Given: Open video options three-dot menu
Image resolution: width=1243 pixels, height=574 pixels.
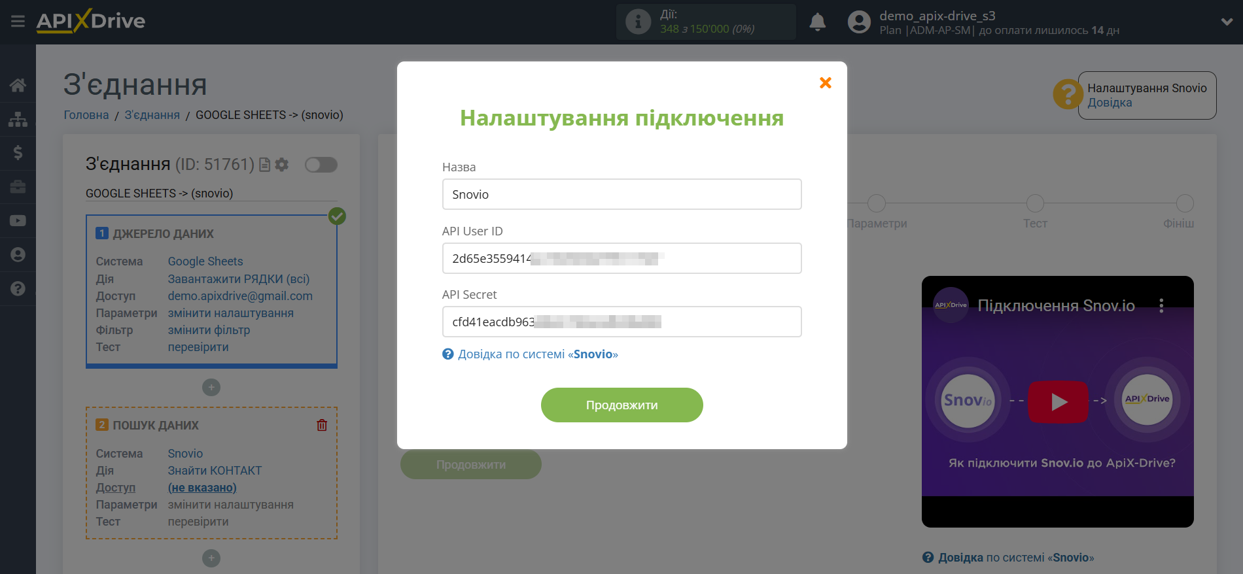Looking at the screenshot, I should point(1161,305).
